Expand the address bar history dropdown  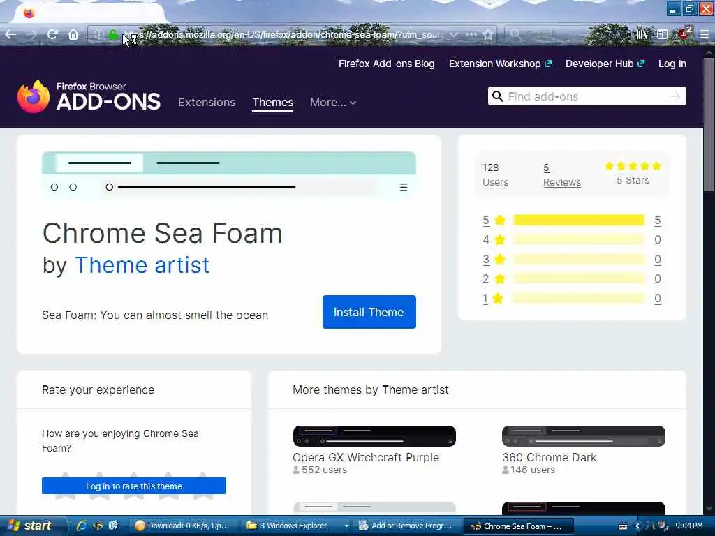454,34
